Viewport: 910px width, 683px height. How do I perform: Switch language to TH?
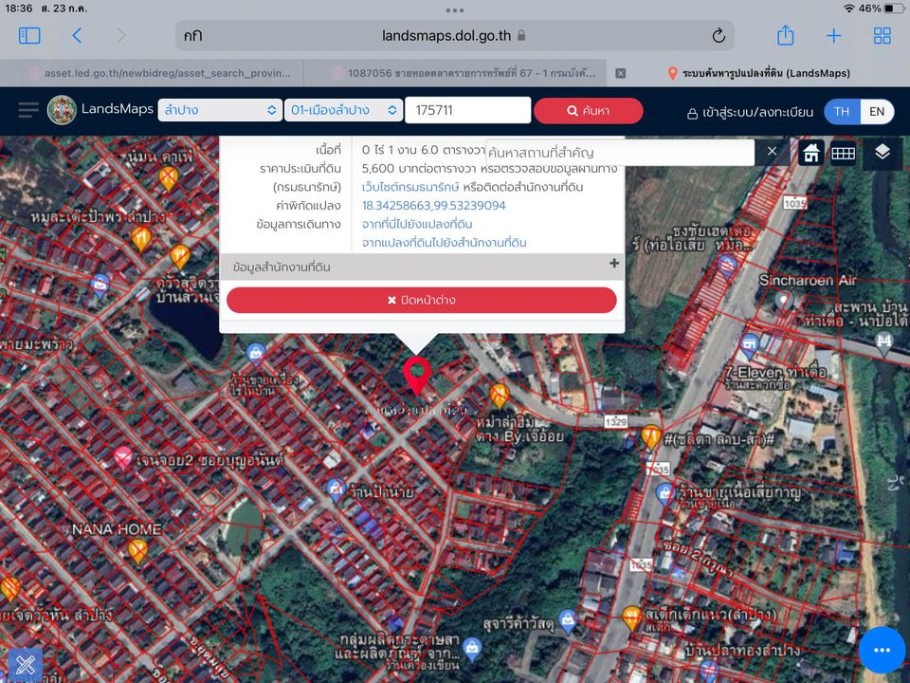coord(842,112)
